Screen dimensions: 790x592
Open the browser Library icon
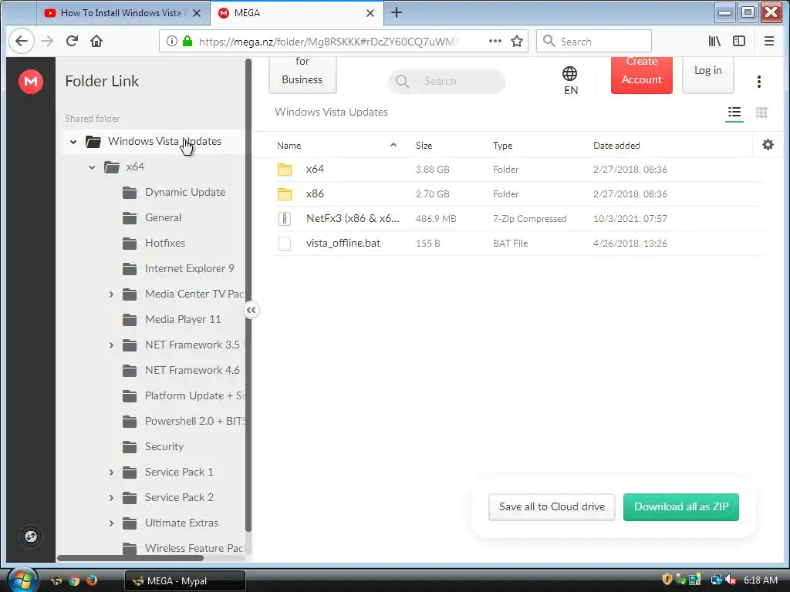pos(714,42)
